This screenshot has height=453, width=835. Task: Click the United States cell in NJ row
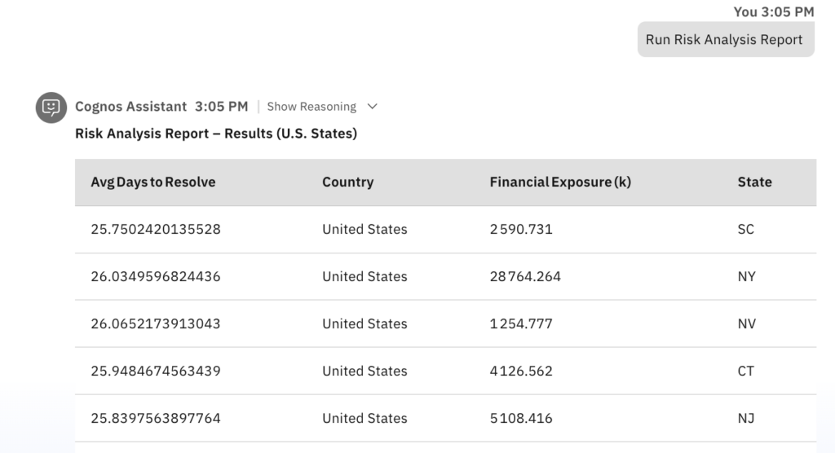tap(364, 419)
